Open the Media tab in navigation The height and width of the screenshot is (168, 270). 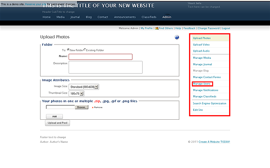(x=60, y=17)
